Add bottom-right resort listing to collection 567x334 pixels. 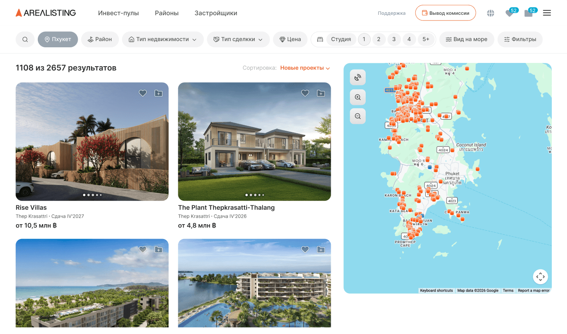point(321,250)
